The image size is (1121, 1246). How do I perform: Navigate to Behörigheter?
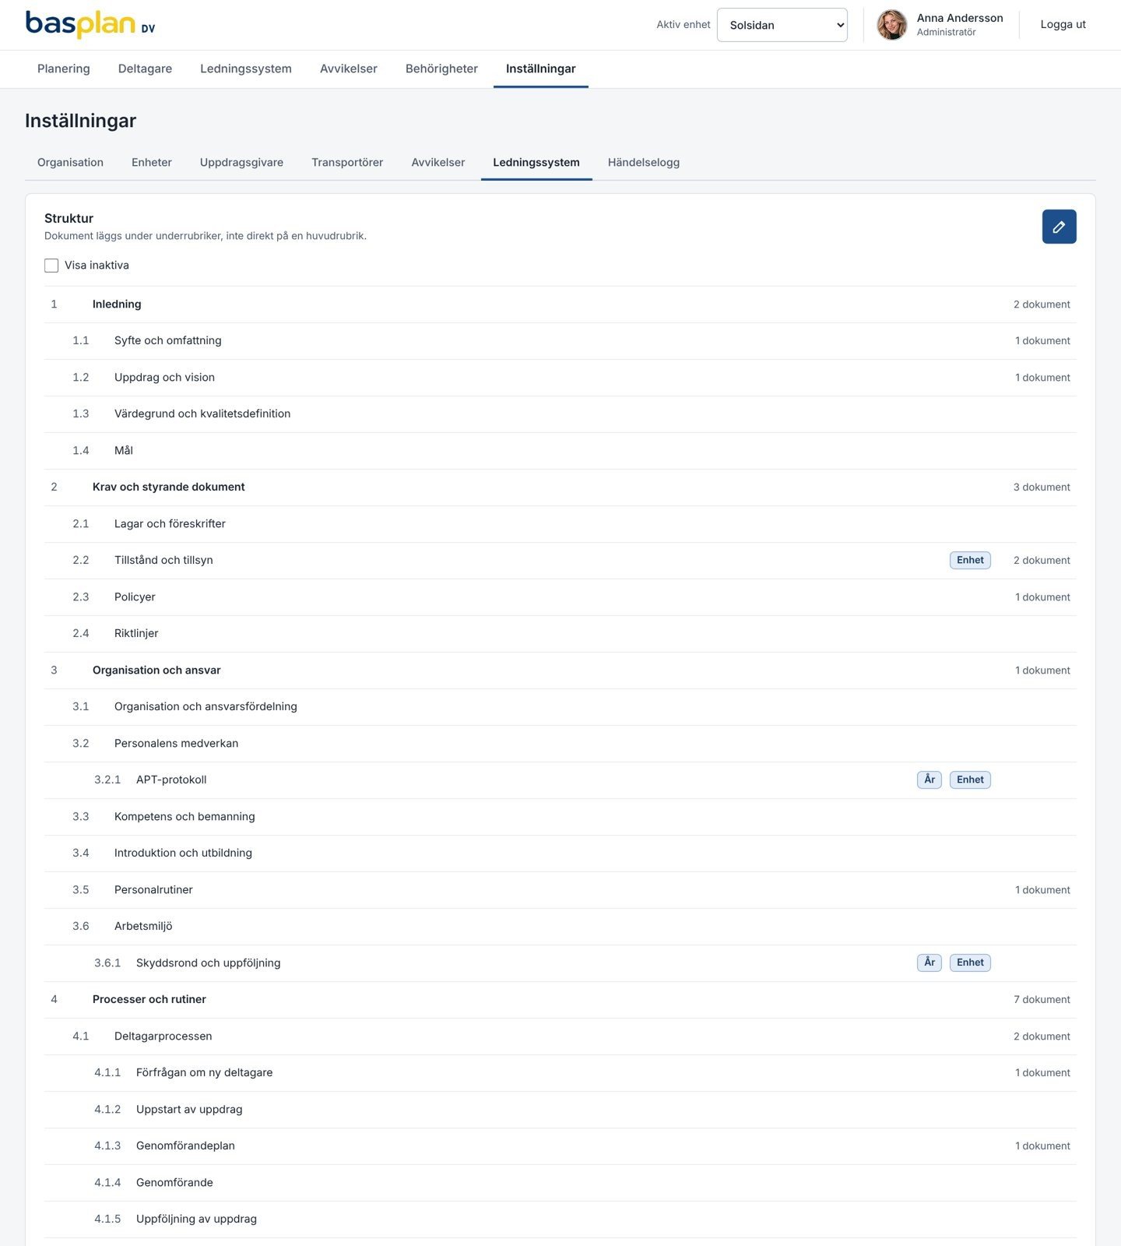tap(441, 69)
